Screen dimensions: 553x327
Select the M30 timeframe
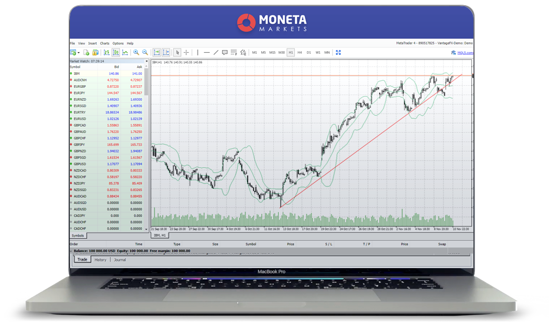pos(282,53)
